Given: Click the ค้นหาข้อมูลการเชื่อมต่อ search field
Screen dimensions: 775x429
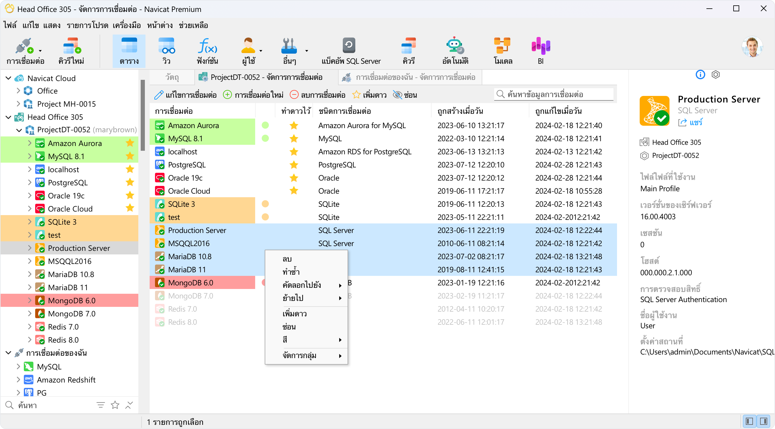Looking at the screenshot, I should point(554,94).
